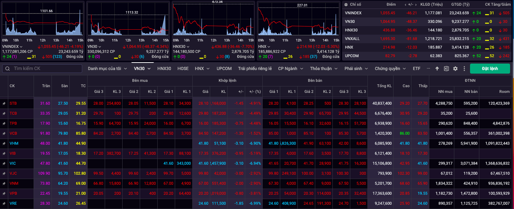514x209 pixels.
Task: Click VCB matched price 84.50
Action: tap(203, 133)
